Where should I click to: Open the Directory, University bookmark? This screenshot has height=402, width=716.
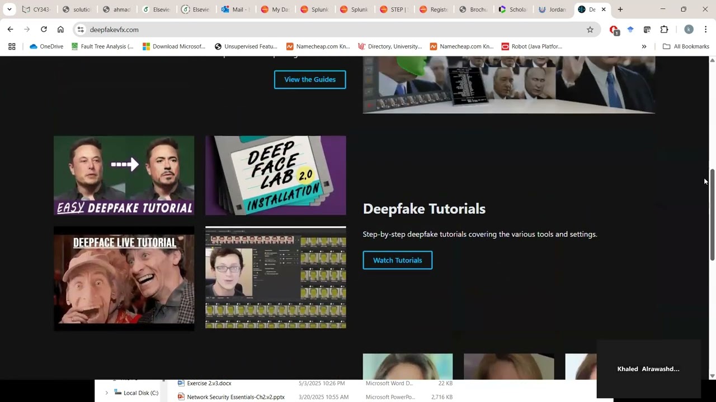[390, 46]
